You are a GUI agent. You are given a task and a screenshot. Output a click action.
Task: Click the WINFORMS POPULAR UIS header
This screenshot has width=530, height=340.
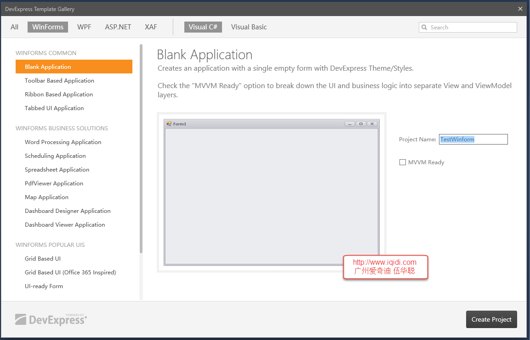click(50, 245)
